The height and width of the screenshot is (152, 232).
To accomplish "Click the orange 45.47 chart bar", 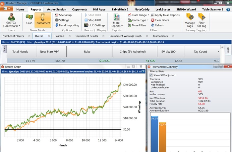I will pyautogui.click(x=162, y=137).
